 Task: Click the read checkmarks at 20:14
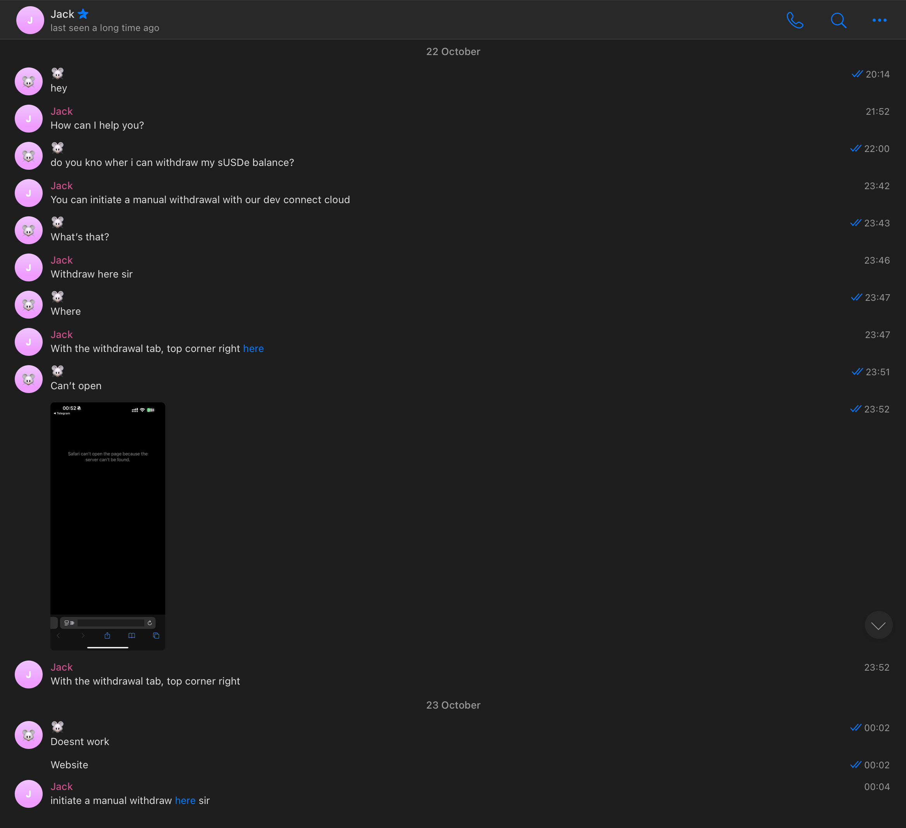point(857,74)
